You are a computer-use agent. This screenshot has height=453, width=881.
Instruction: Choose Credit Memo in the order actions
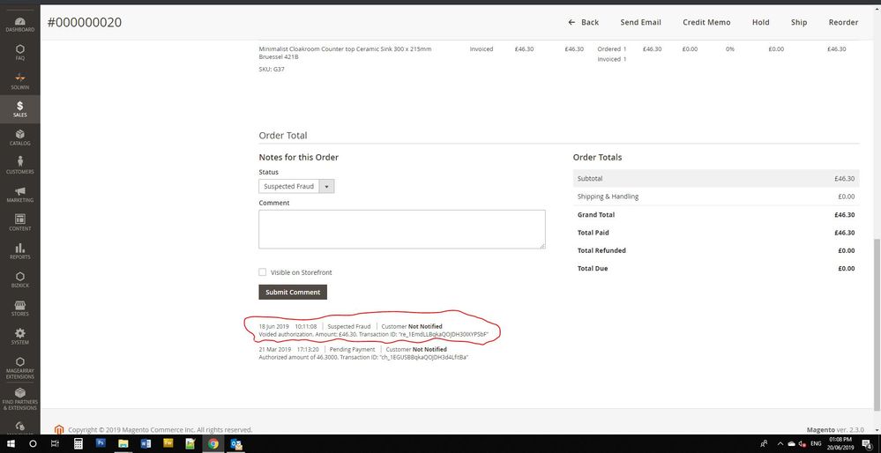(x=706, y=22)
